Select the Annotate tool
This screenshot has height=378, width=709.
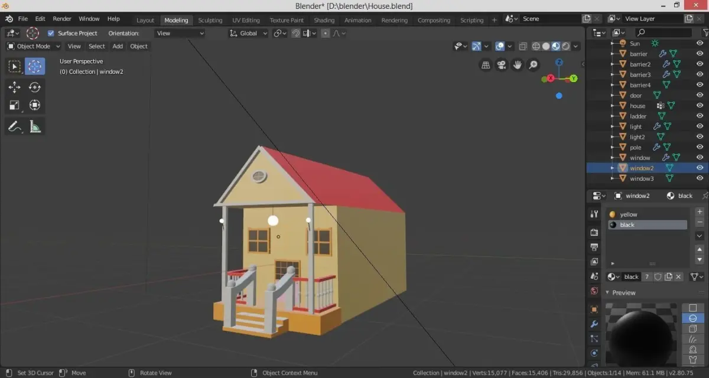coord(15,126)
